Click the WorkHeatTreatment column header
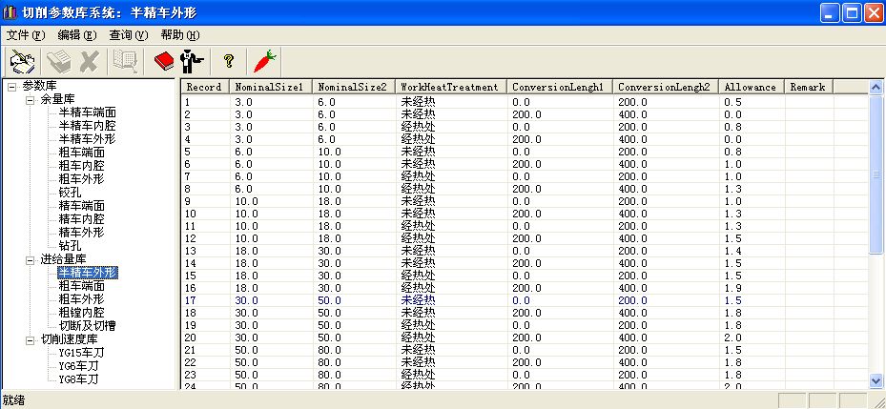 449,87
